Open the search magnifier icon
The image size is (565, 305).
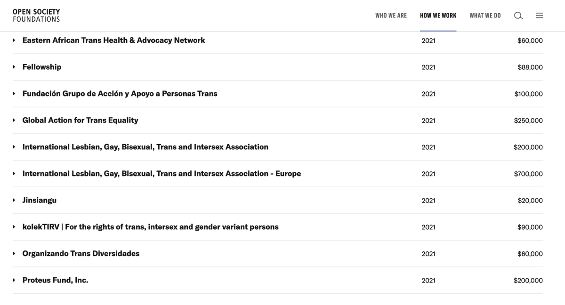518,16
